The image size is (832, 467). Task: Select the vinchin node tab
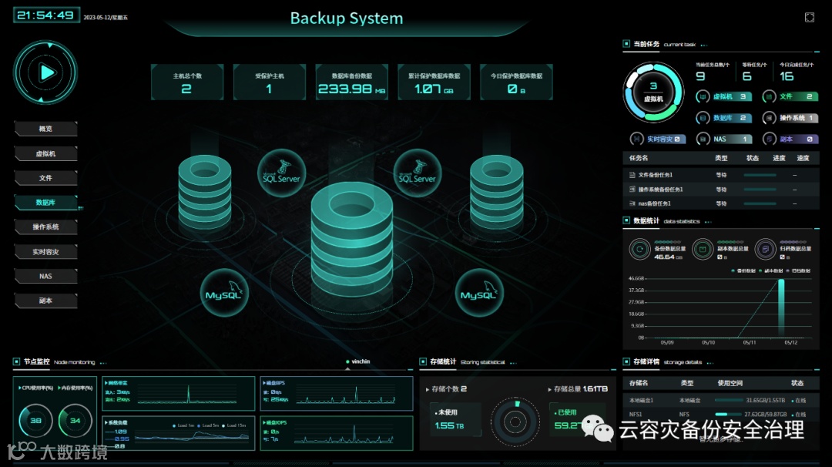coord(357,361)
